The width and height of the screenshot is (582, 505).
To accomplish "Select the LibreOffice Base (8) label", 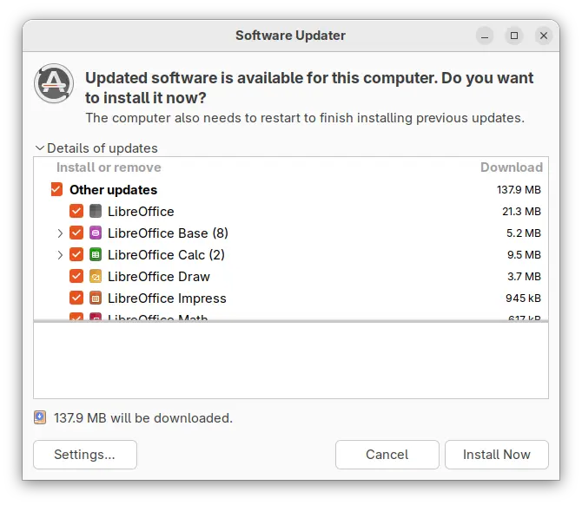I will click(168, 233).
